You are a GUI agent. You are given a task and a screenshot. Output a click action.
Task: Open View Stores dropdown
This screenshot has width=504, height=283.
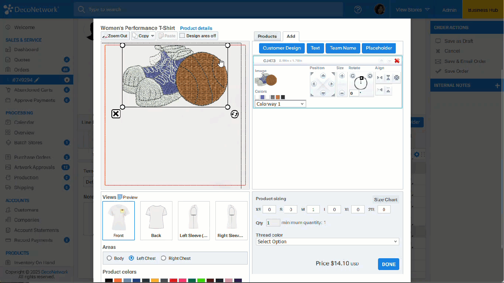click(x=412, y=10)
